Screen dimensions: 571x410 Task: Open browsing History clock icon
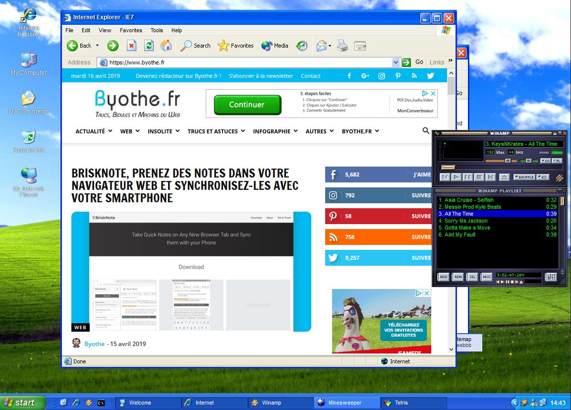(302, 46)
